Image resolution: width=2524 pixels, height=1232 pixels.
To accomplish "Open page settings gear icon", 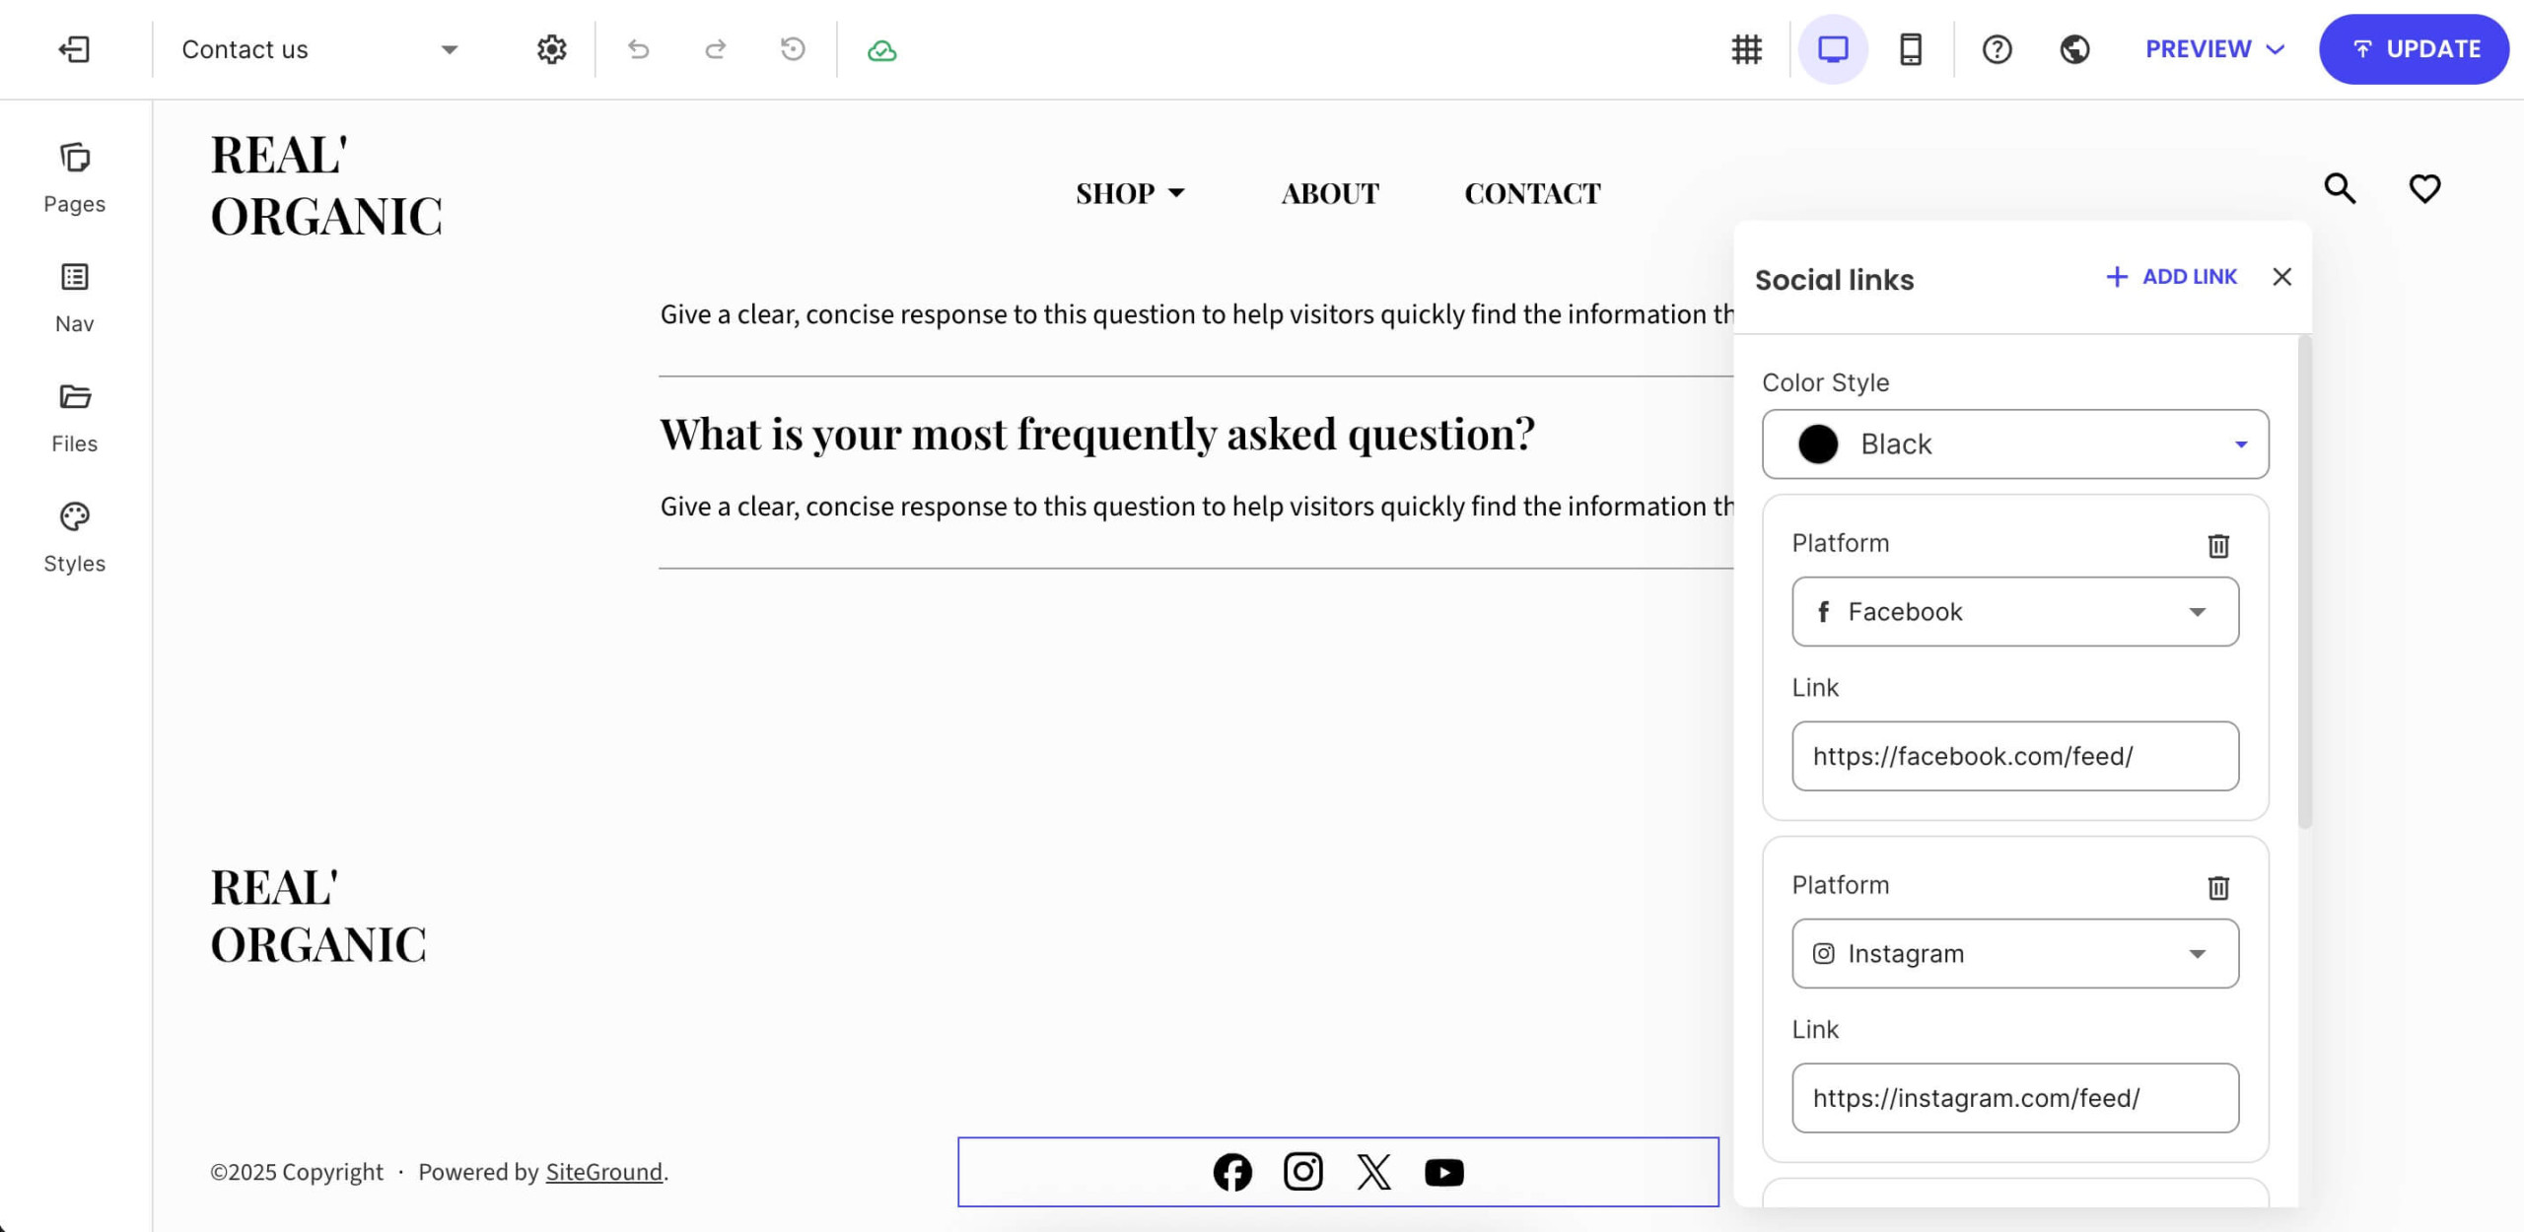I will (552, 49).
